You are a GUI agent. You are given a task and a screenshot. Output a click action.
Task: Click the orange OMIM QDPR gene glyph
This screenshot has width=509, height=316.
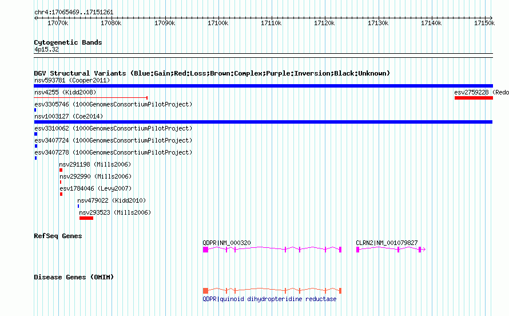(272, 291)
